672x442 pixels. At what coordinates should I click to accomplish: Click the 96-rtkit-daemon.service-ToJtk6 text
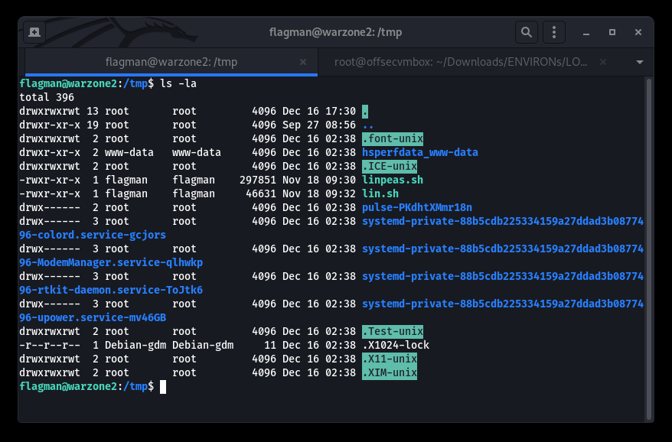[x=111, y=290]
